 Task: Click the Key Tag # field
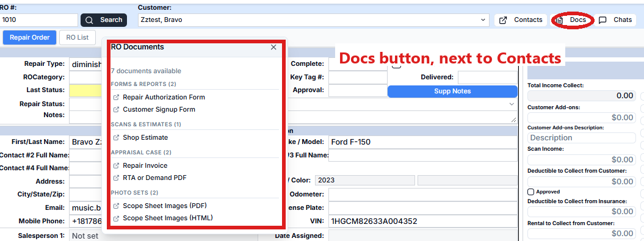[x=358, y=77]
